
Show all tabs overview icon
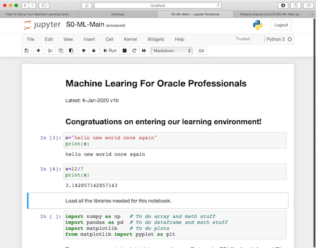click(x=308, y=6)
